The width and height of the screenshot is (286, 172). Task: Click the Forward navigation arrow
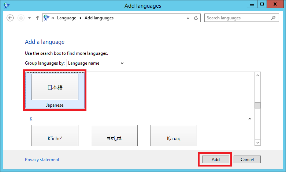(21, 18)
